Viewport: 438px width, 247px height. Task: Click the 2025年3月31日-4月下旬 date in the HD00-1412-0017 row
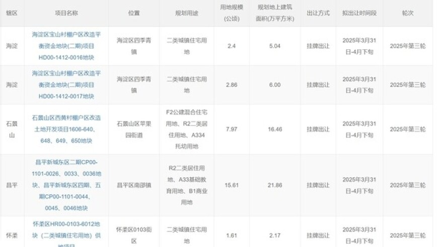coord(359,85)
